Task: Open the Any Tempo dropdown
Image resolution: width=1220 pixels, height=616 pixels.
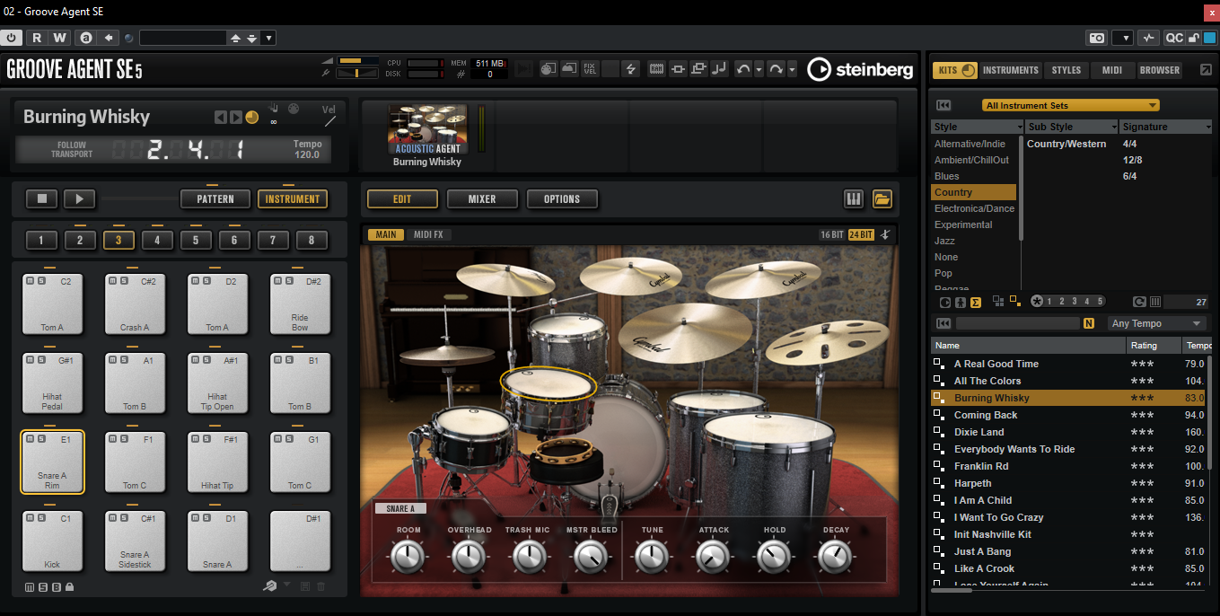Action: pos(1157,323)
